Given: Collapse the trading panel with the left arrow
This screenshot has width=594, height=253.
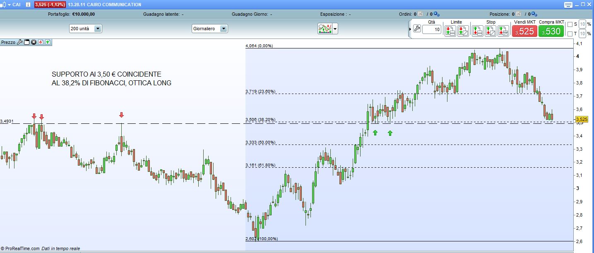Looking at the screenshot, I should [x=410, y=29].
